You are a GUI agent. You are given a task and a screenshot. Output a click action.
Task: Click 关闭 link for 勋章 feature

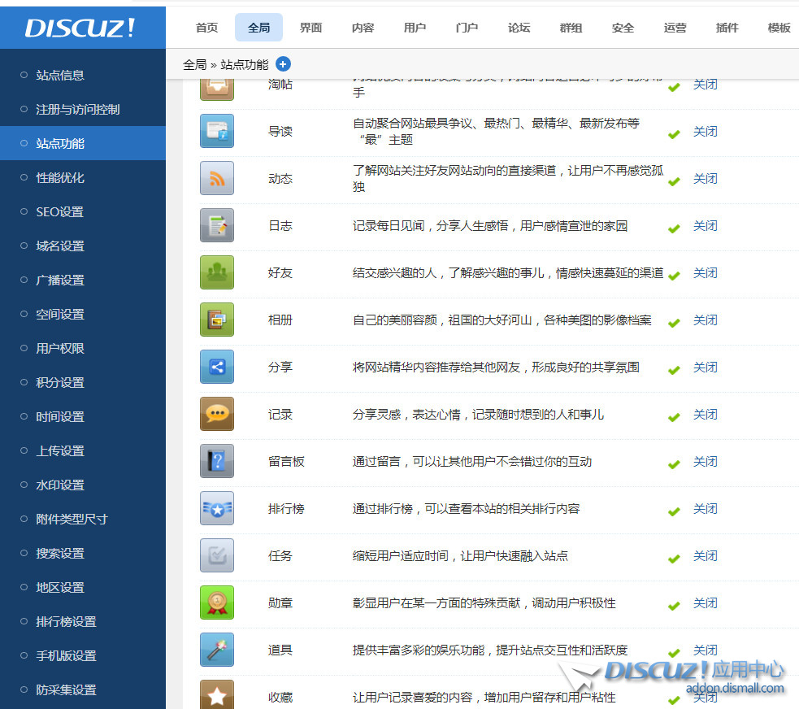pos(705,603)
